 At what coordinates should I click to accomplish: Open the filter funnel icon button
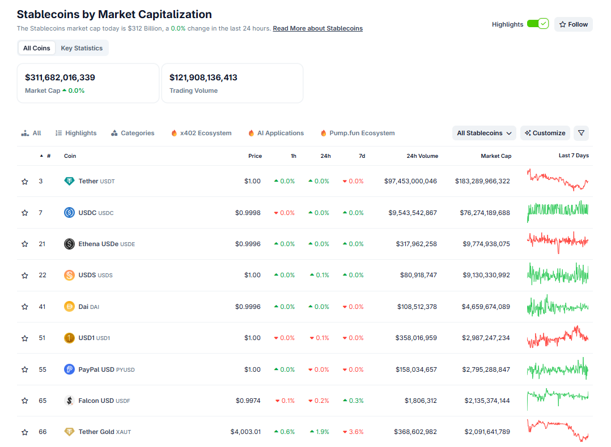[x=581, y=133]
